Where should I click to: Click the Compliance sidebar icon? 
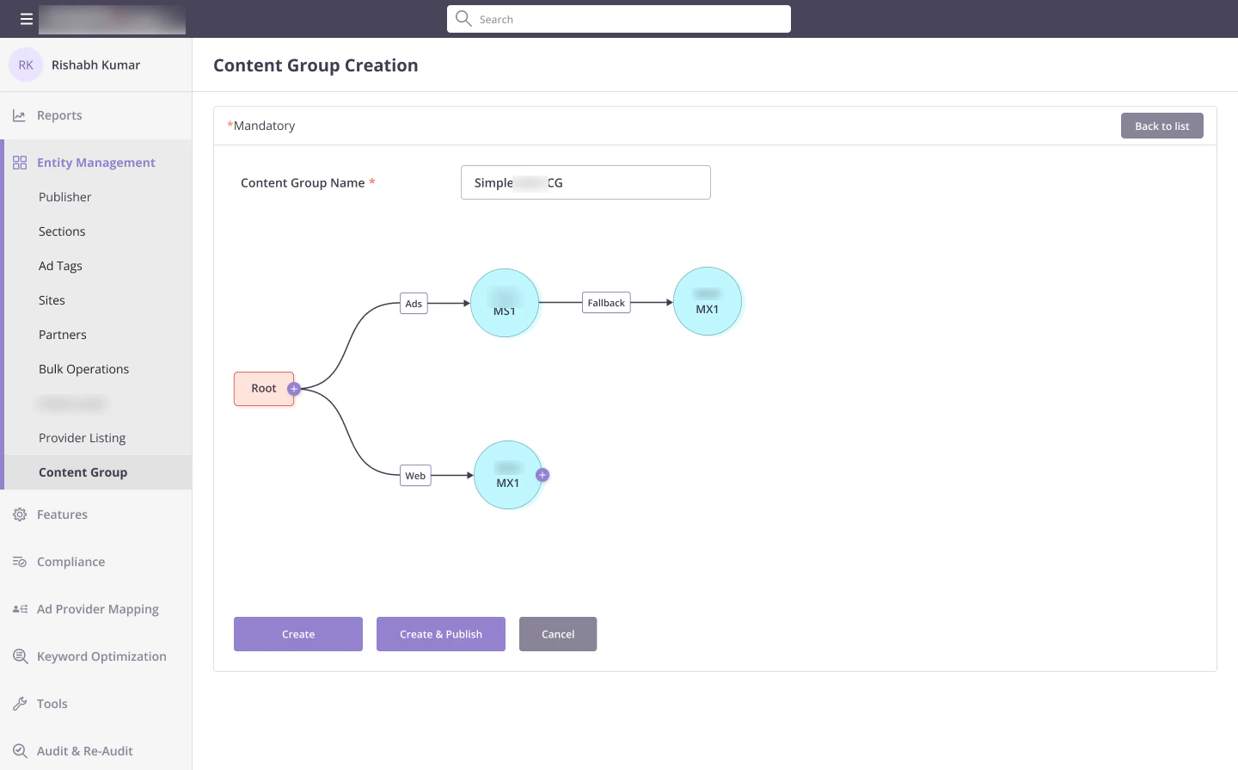(20, 562)
